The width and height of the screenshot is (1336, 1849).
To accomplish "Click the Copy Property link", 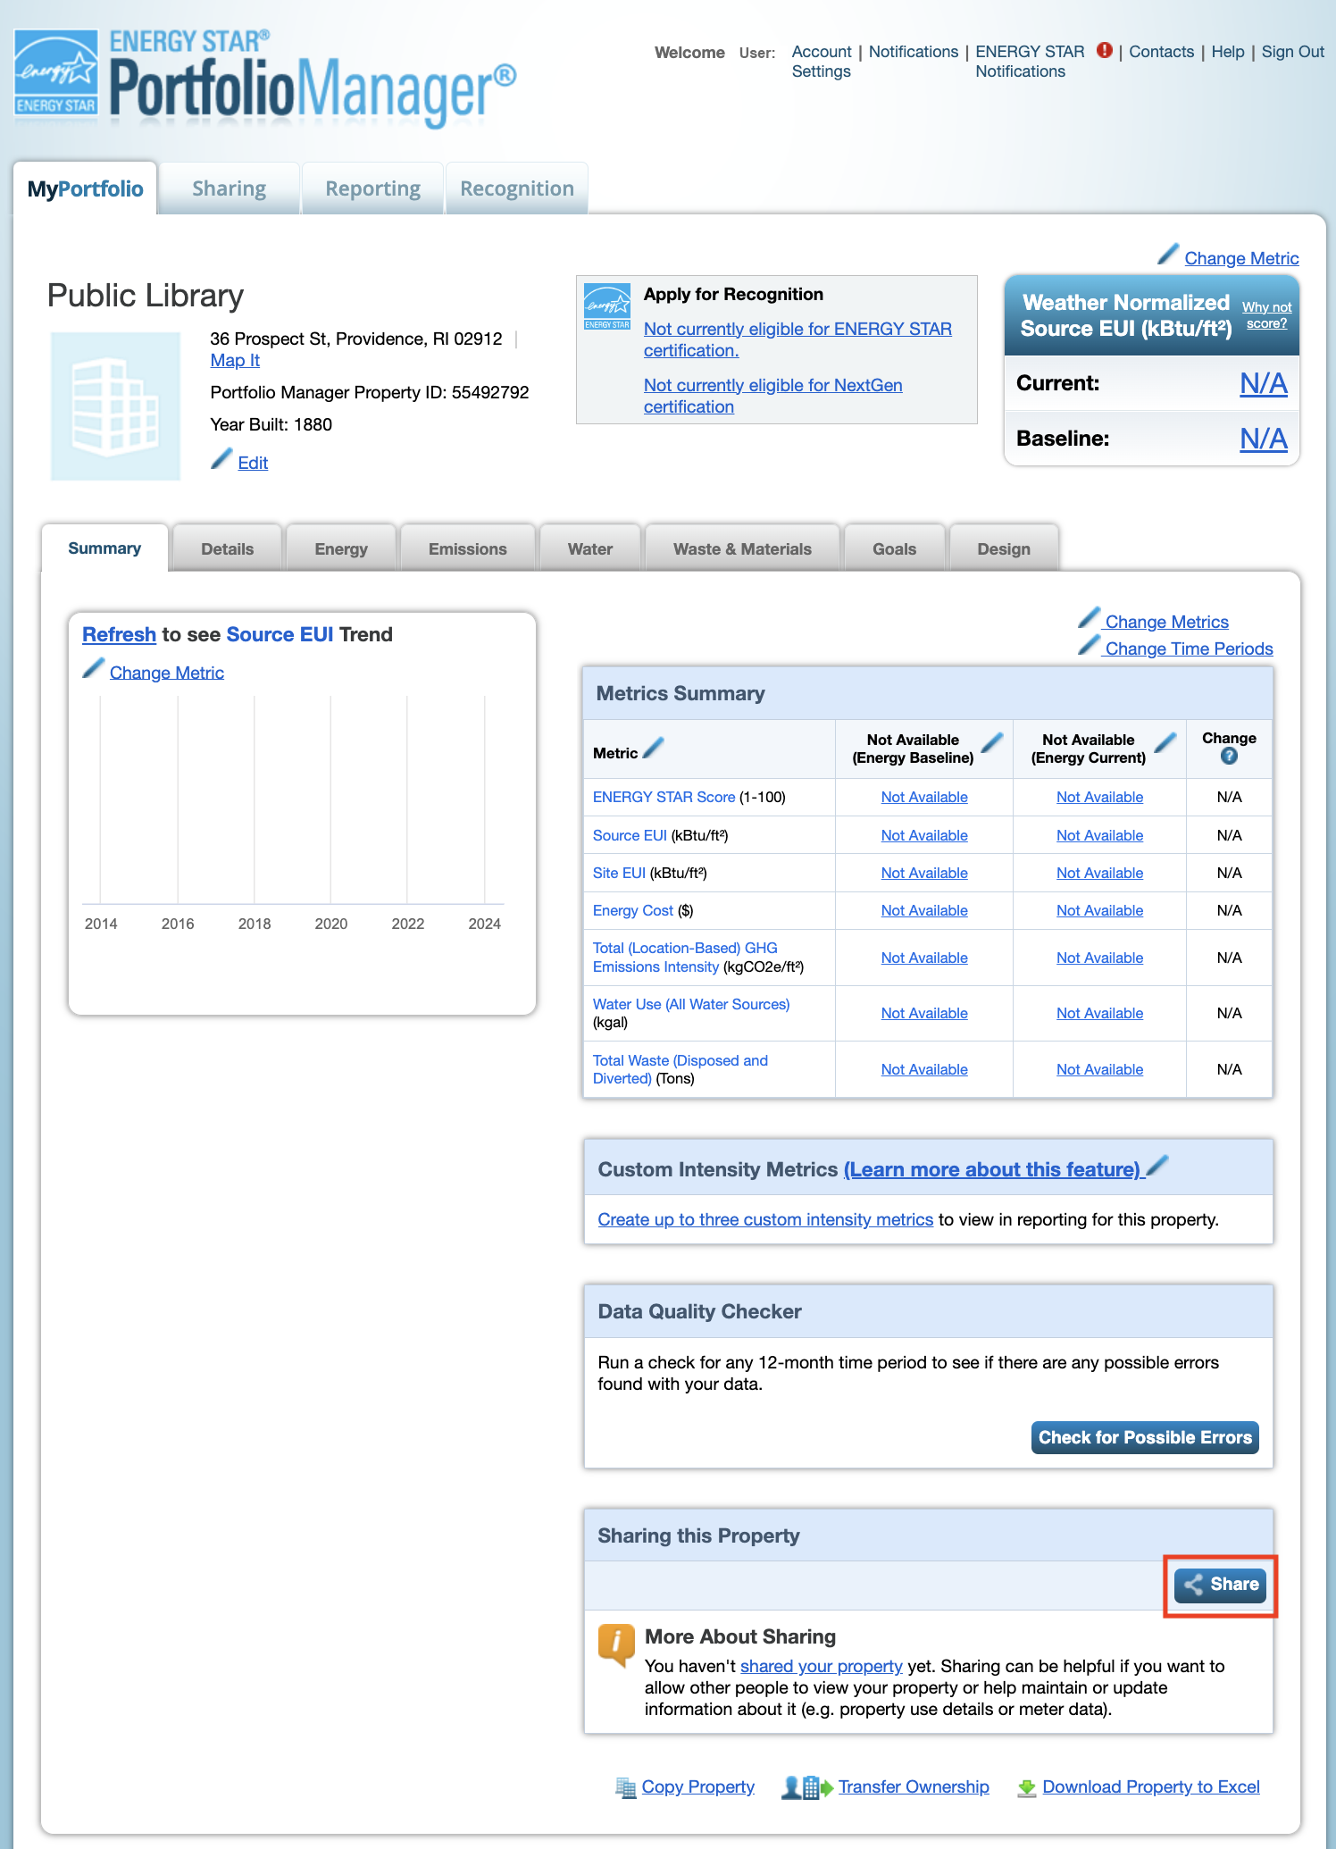I will point(697,1786).
